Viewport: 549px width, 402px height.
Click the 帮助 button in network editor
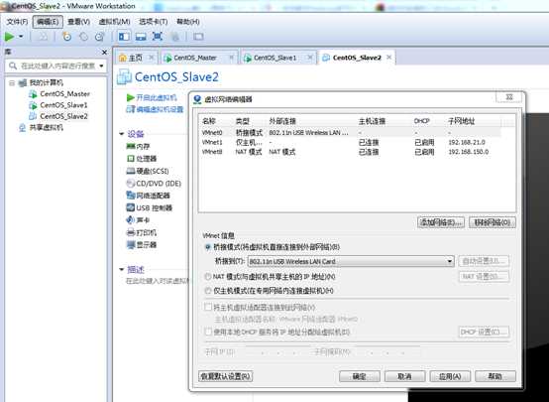pyautogui.click(x=495, y=376)
